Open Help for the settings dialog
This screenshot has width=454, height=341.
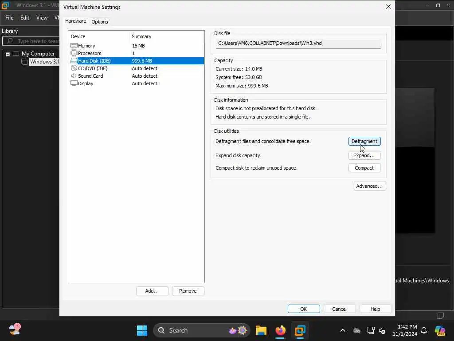click(x=375, y=309)
